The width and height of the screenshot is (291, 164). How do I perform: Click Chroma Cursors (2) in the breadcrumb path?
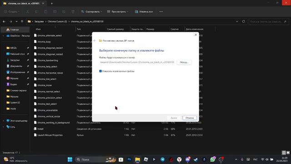[x=57, y=21]
